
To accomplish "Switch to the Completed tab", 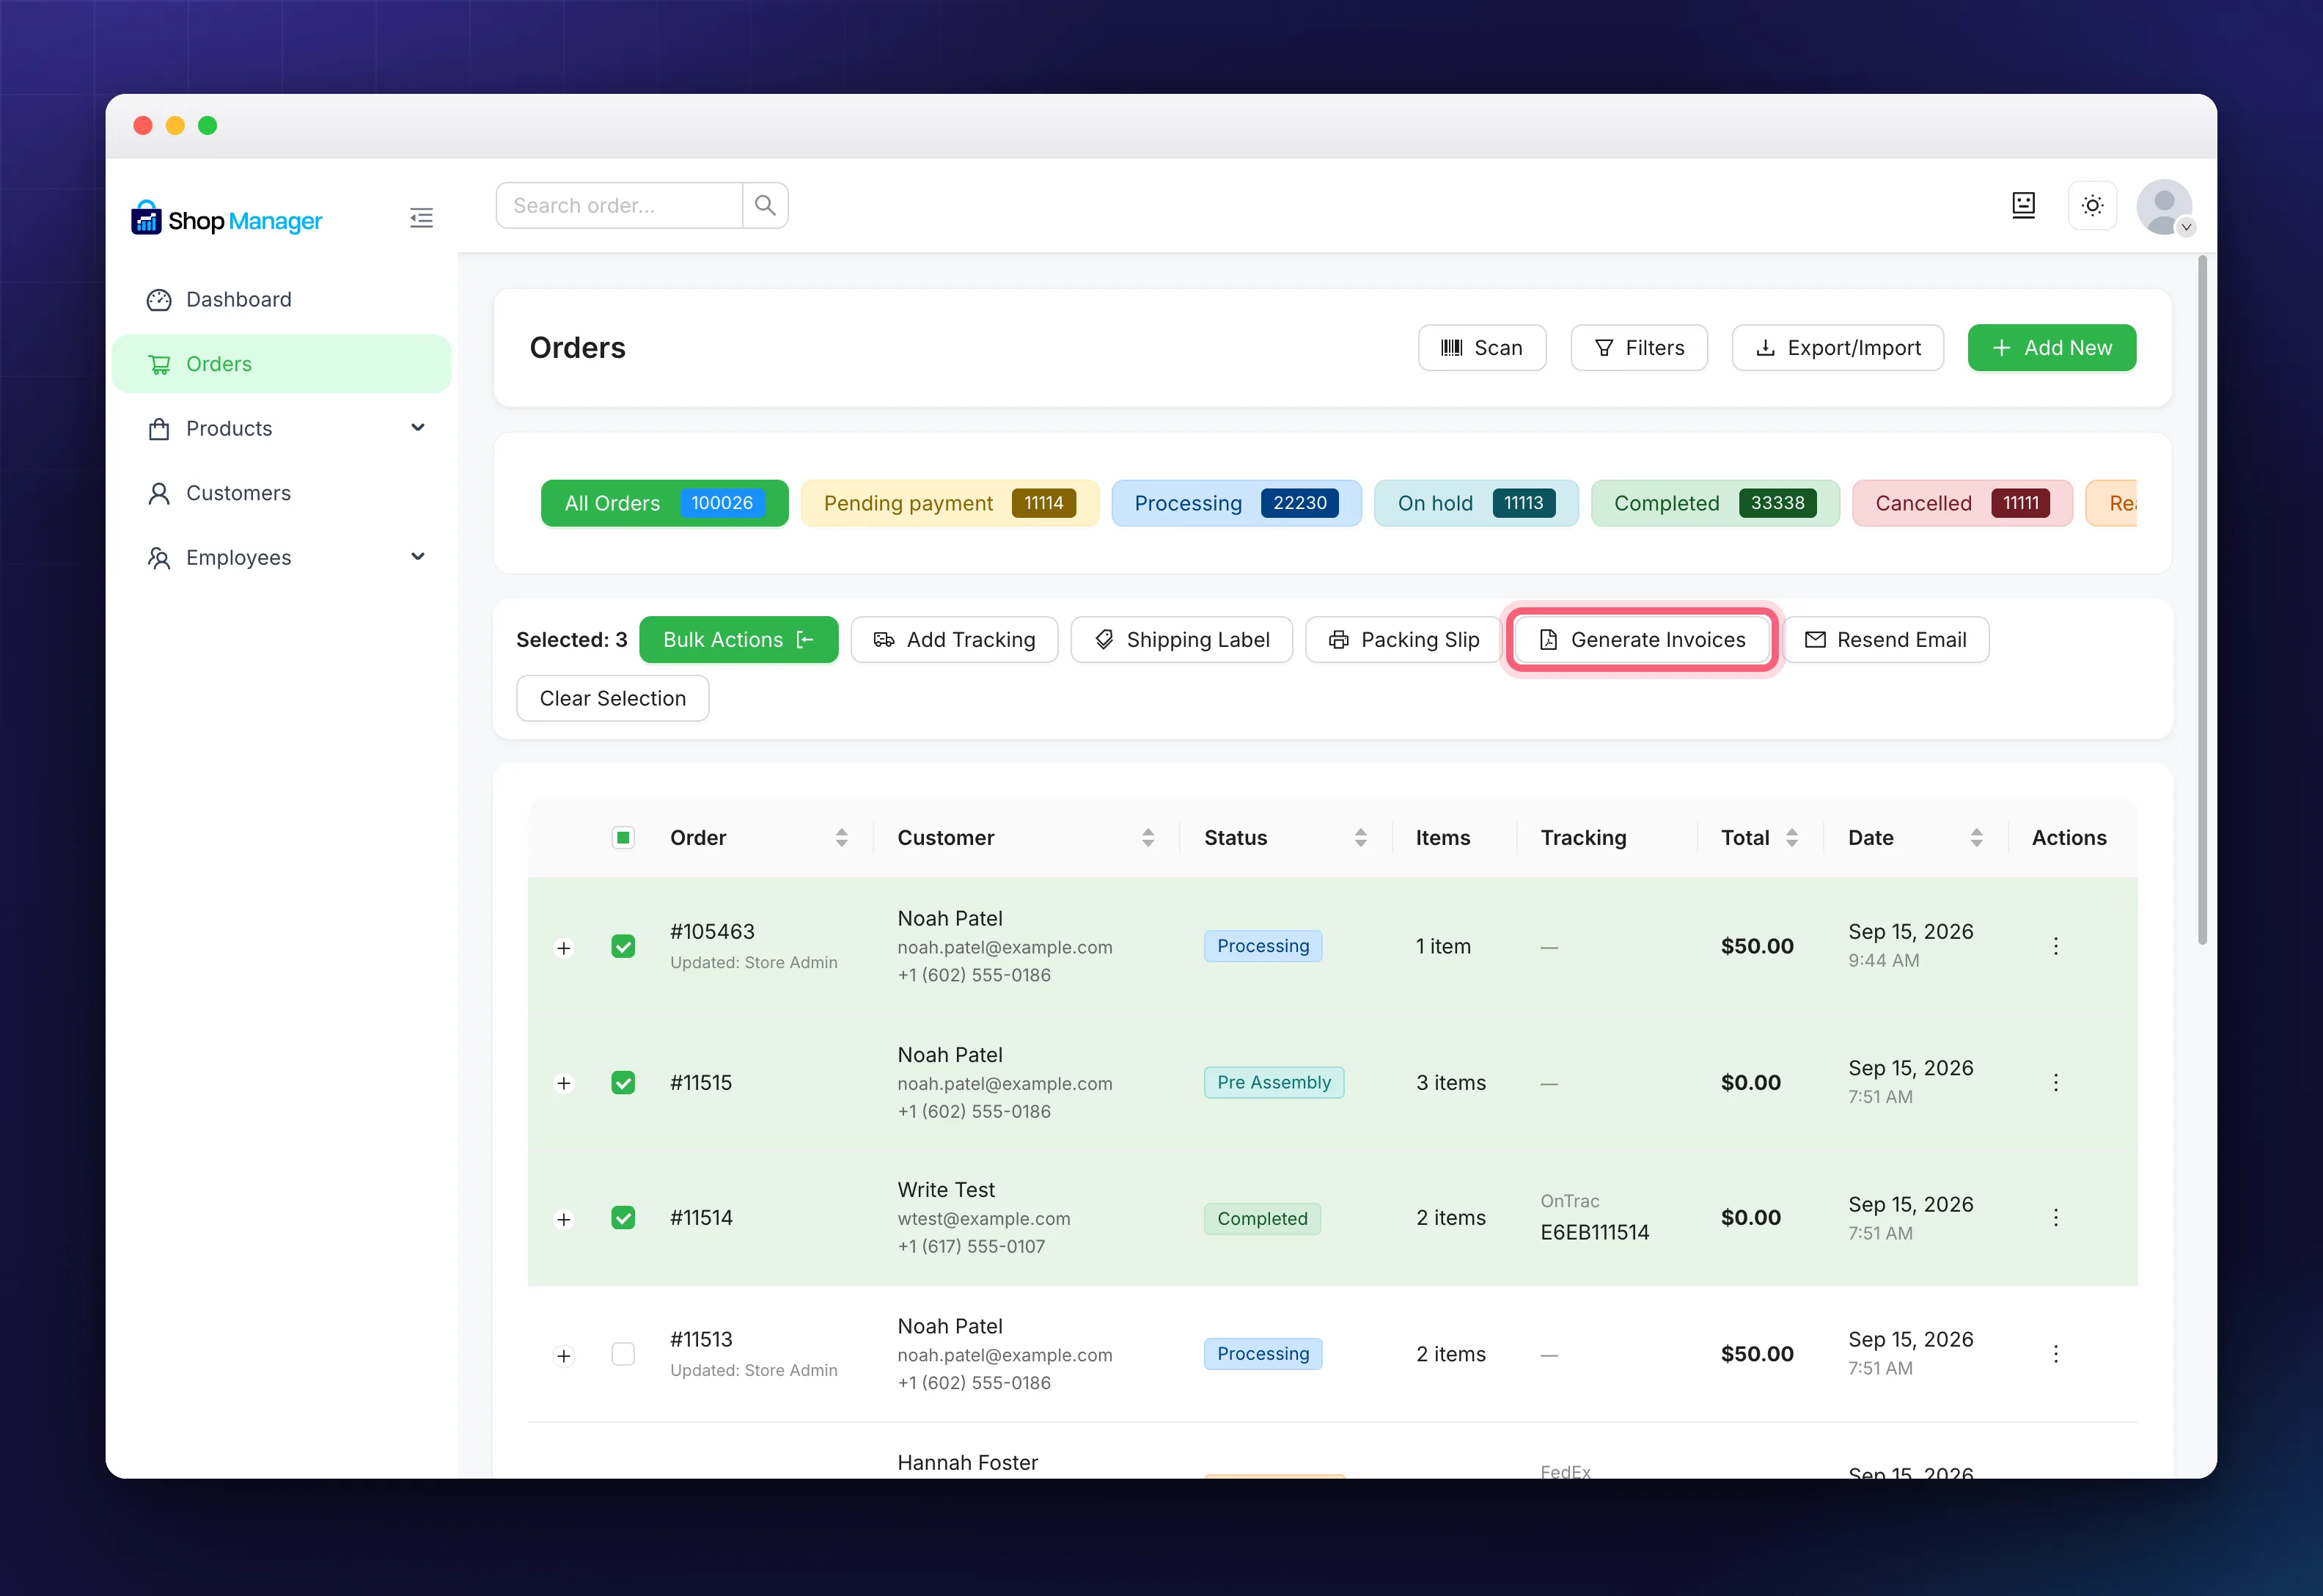I will [1715, 503].
